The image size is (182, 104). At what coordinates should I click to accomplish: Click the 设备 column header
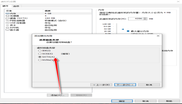click(x=9, y=11)
